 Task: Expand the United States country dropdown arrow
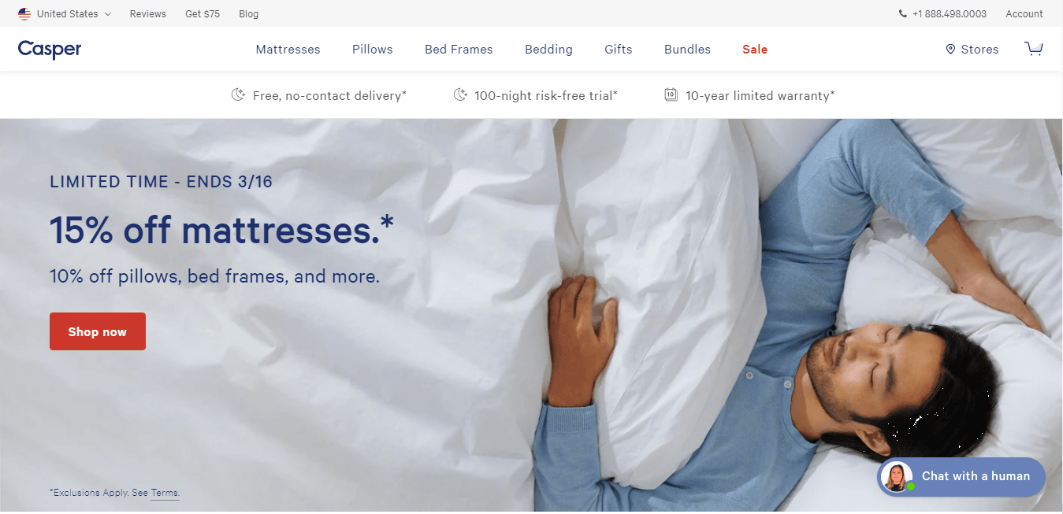click(108, 14)
